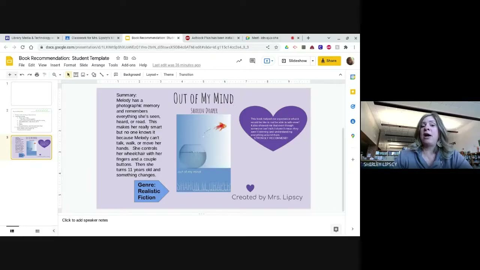Select slide 2 thumbnail
The width and height of the screenshot is (480, 270).
coord(31,120)
